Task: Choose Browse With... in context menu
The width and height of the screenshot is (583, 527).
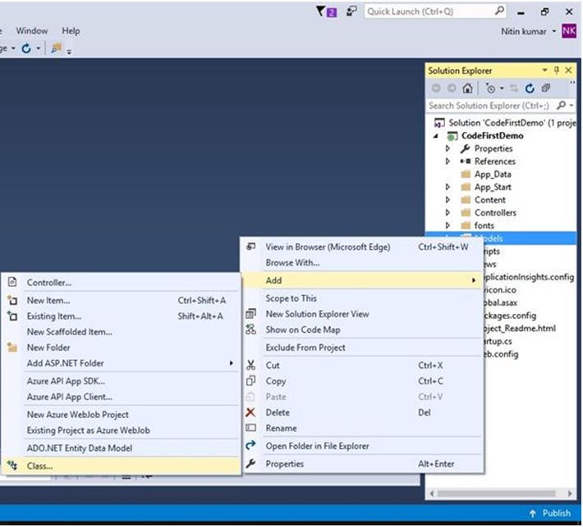Action: [x=362, y=262]
